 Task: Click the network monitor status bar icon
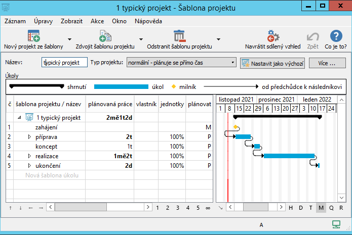(336, 224)
